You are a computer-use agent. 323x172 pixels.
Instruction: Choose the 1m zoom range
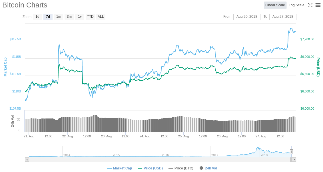(59, 17)
